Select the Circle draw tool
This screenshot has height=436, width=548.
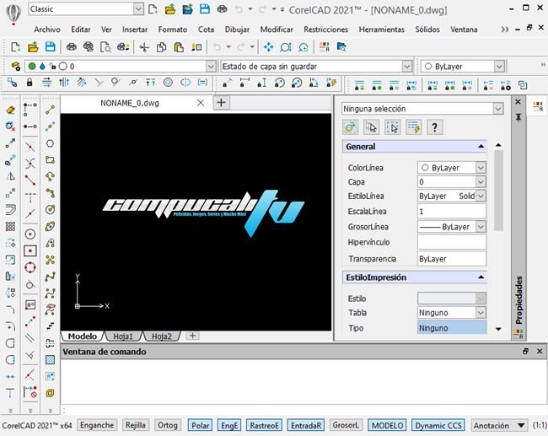coord(50,210)
